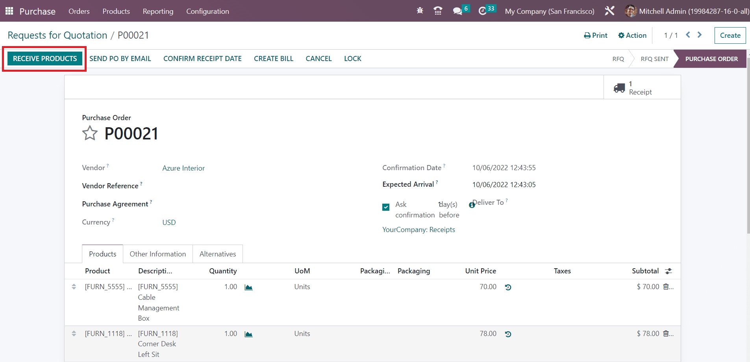The width and height of the screenshot is (750, 362).
Task: Open the Reporting menu
Action: coord(158,11)
